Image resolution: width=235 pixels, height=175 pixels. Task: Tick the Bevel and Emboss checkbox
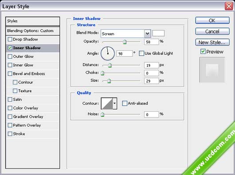10,74
